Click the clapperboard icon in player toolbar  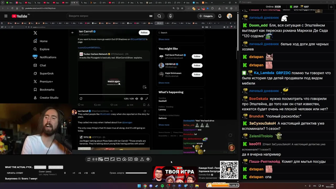[107, 159]
